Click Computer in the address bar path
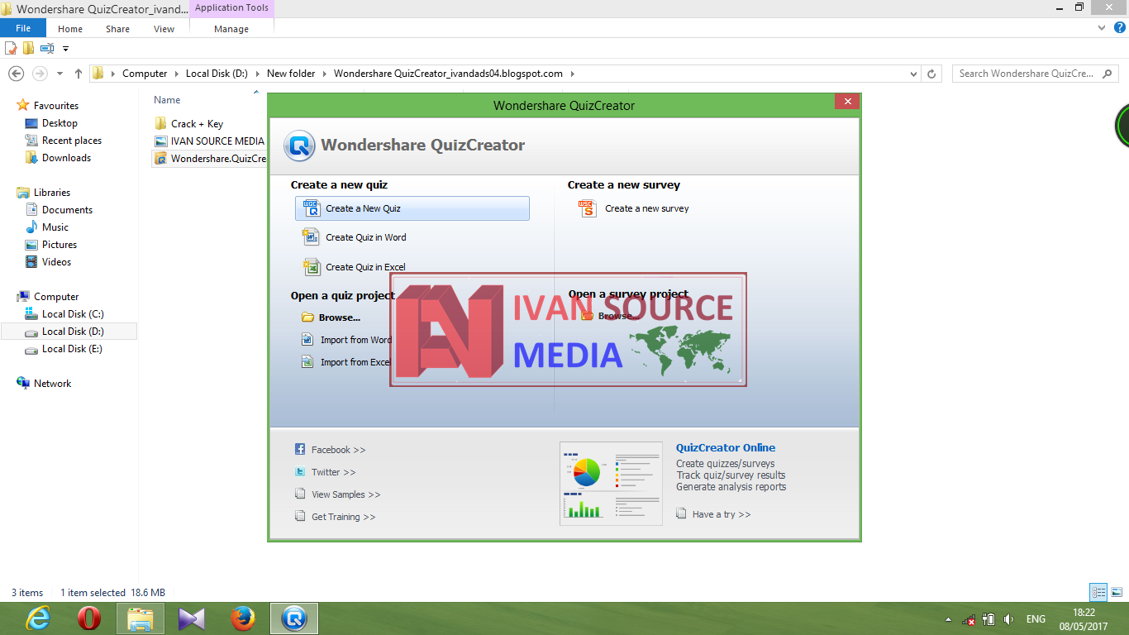 click(145, 74)
